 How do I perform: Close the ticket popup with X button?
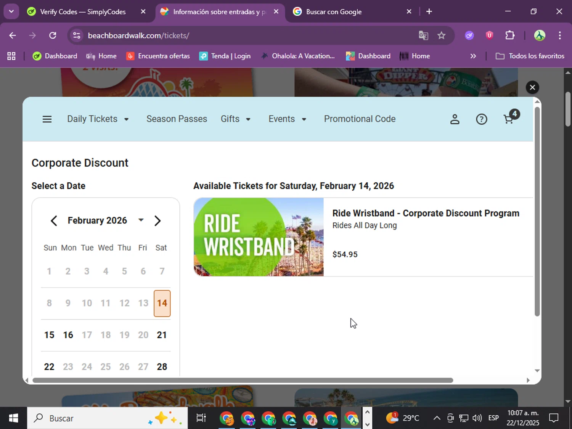click(x=532, y=87)
